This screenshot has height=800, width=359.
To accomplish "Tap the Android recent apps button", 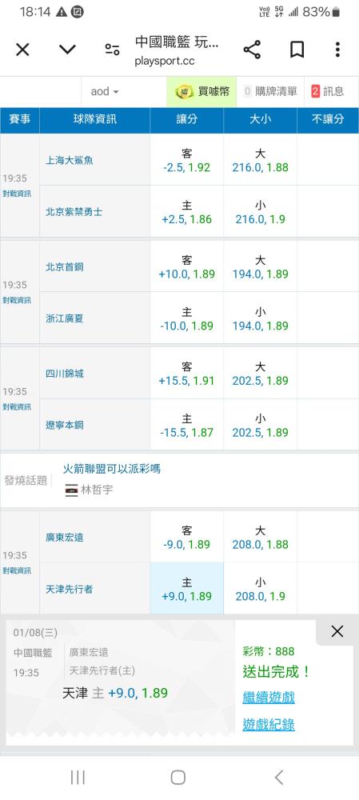I will click(x=78, y=777).
